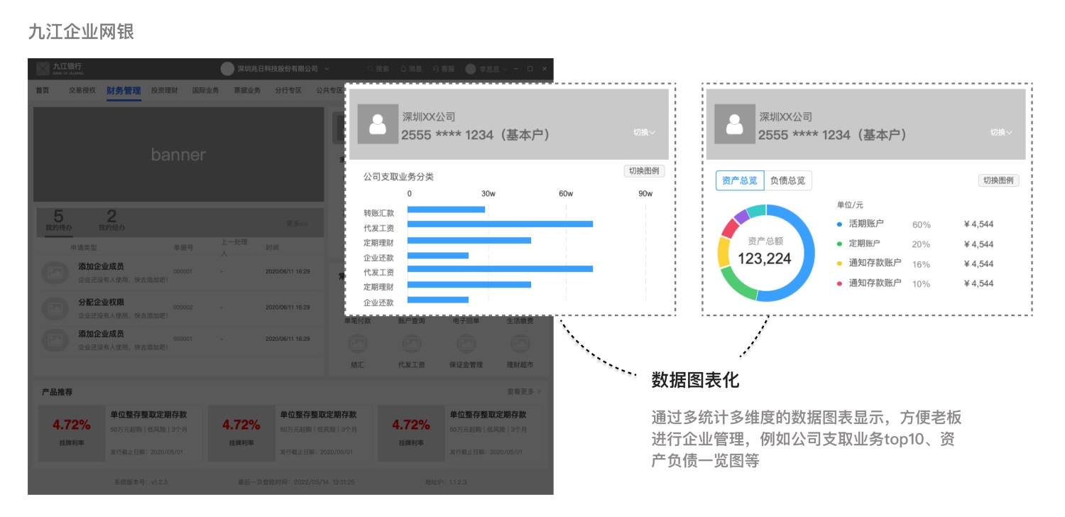Screen dimensions: 1065x517
Task: Click the 生活缴费 shortcut label
Action: (520, 321)
